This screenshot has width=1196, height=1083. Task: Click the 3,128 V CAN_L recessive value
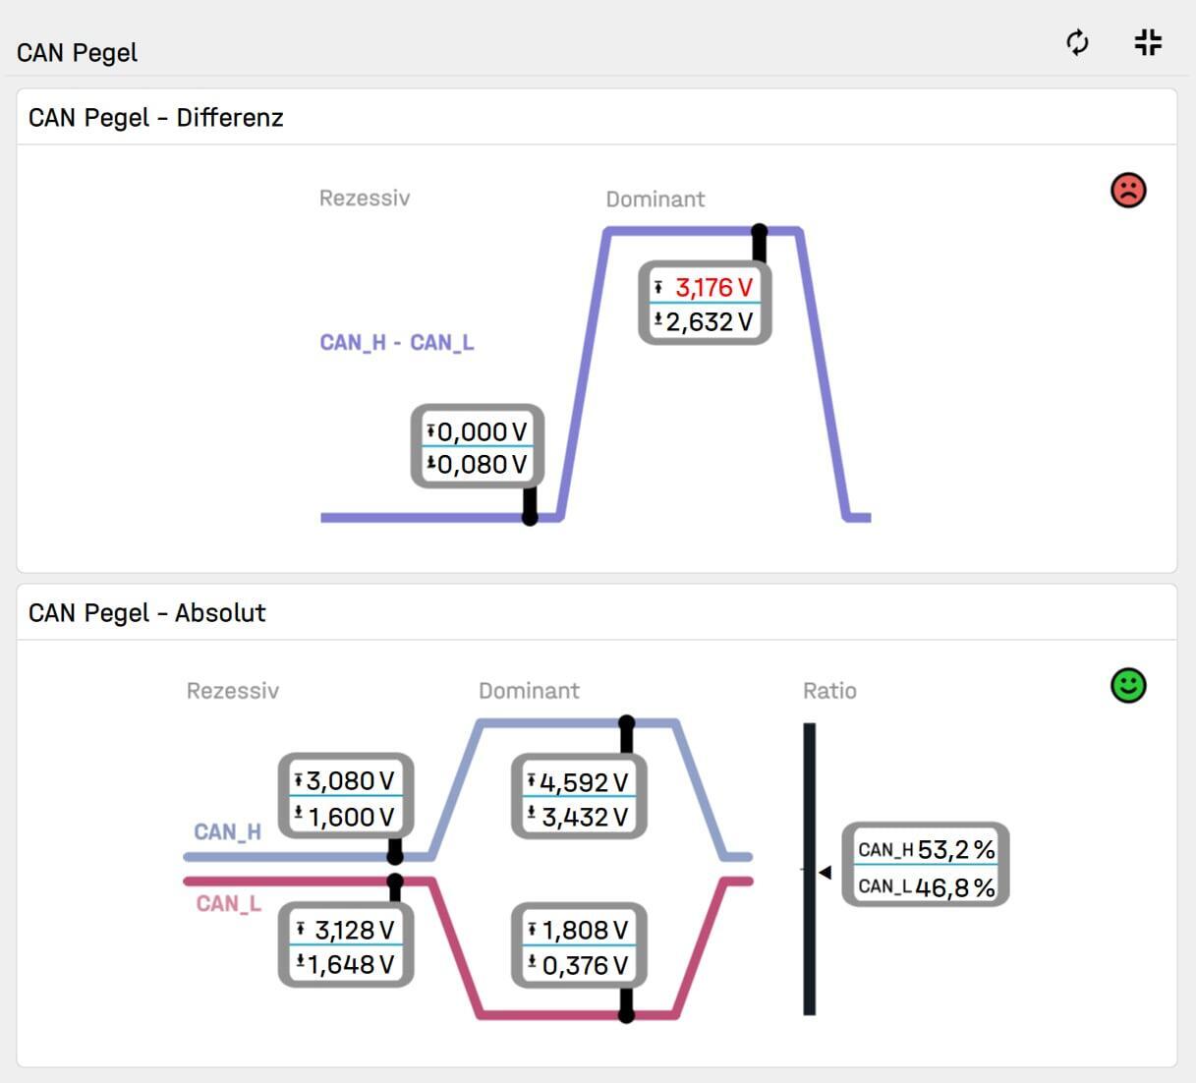tap(353, 930)
